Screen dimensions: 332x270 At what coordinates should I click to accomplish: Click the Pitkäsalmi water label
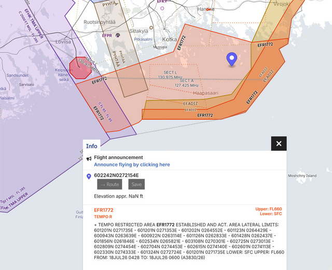(x=143, y=39)
